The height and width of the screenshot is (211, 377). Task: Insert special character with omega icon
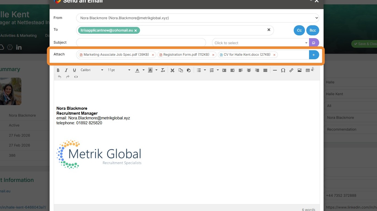pyautogui.click(x=283, y=70)
